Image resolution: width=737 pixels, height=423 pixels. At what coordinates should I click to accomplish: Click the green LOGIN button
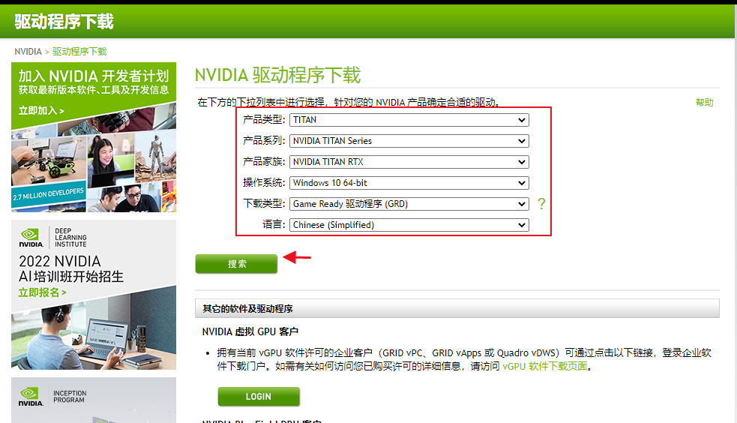[259, 397]
